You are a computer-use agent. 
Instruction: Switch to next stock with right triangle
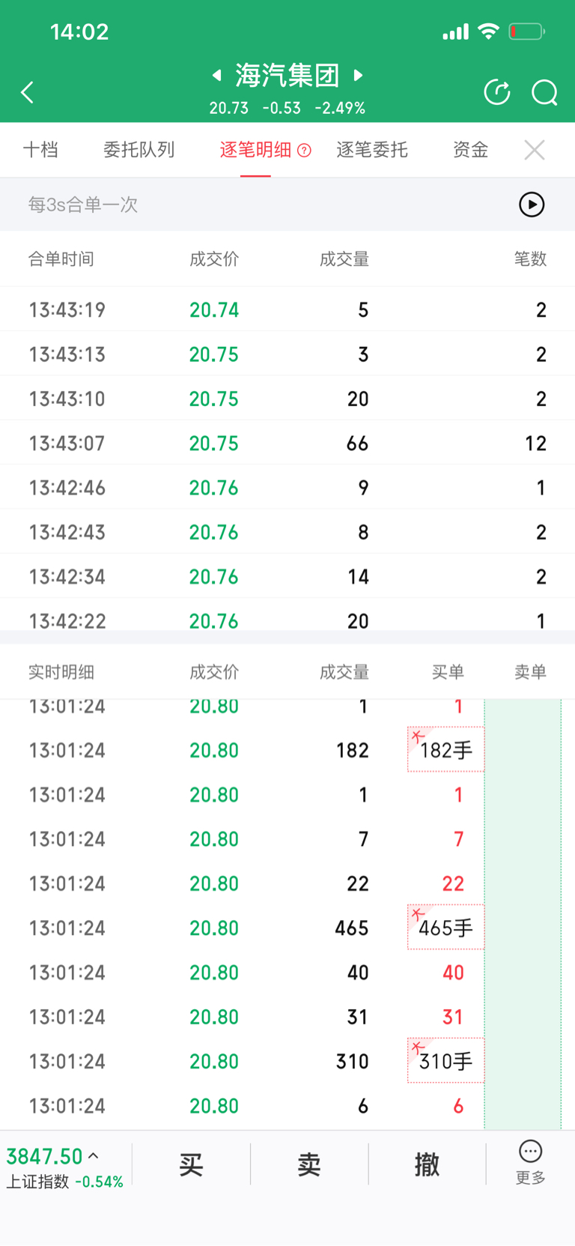click(x=358, y=75)
